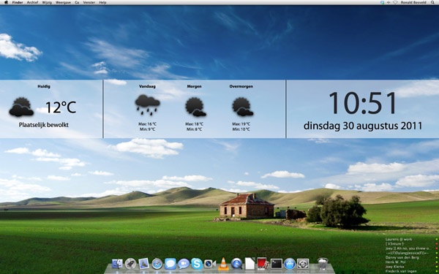Open the Apple menu
The width and height of the screenshot is (439, 274).
coord(6,2)
